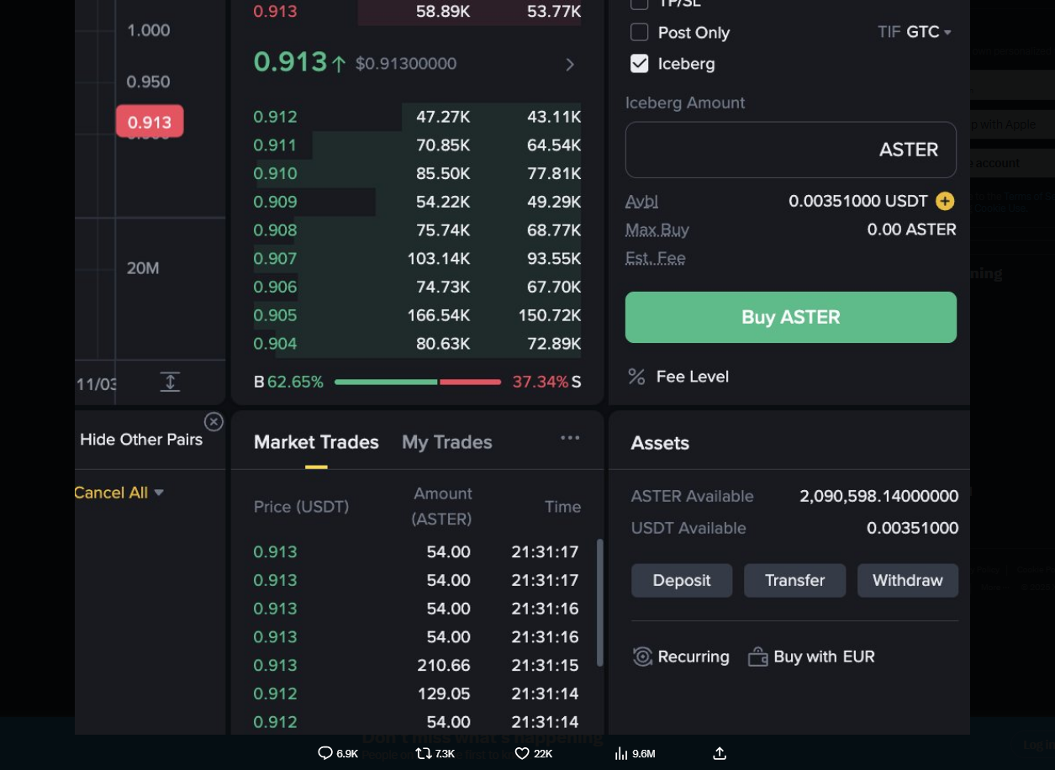Like the post via the heart icon
1055x770 pixels.
(521, 753)
